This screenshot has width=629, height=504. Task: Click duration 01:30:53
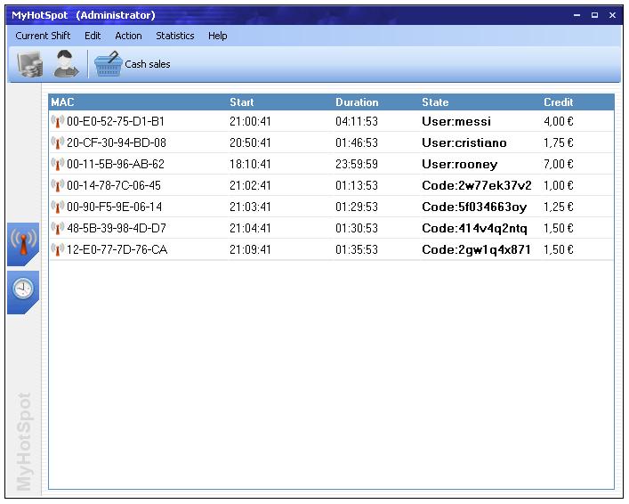(357, 228)
